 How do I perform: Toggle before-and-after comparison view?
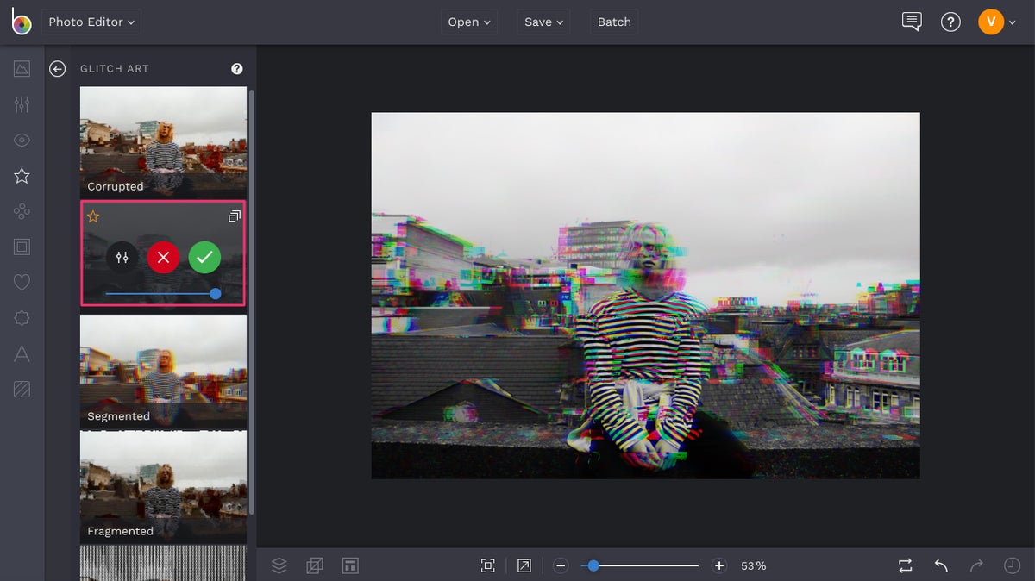(x=905, y=565)
